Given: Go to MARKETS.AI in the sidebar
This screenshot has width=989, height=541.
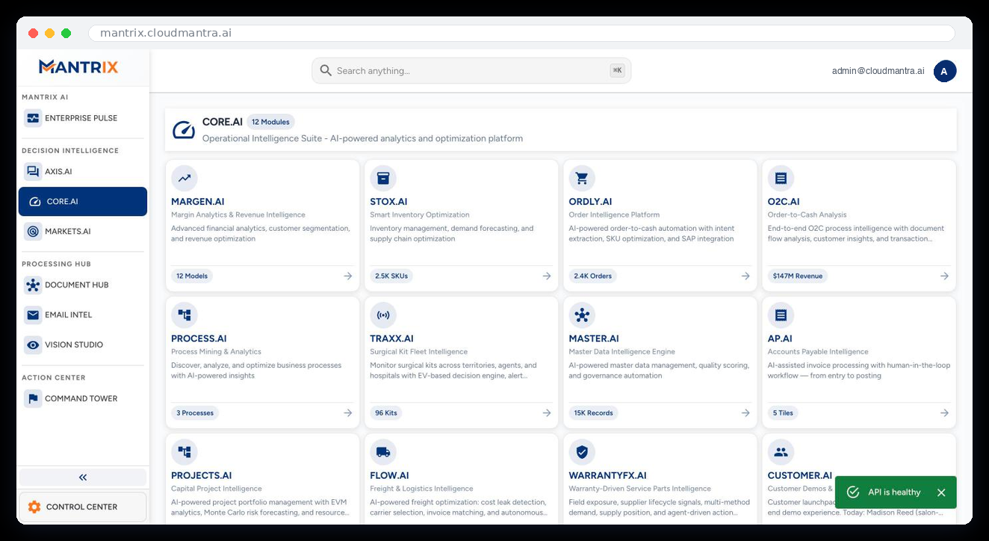Looking at the screenshot, I should 82,232.
